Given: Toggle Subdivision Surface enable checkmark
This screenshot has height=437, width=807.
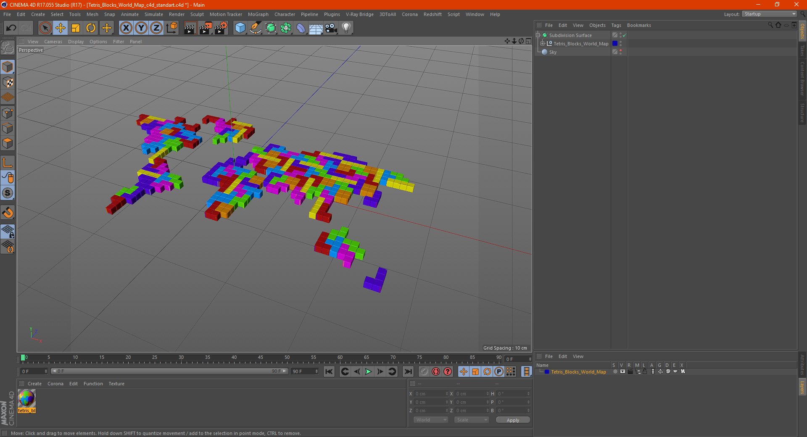Looking at the screenshot, I should coord(625,35).
